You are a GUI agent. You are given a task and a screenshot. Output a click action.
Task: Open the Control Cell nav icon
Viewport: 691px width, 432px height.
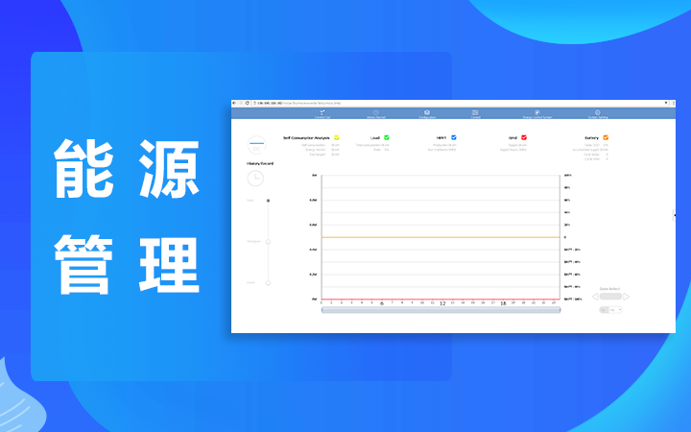(x=322, y=113)
